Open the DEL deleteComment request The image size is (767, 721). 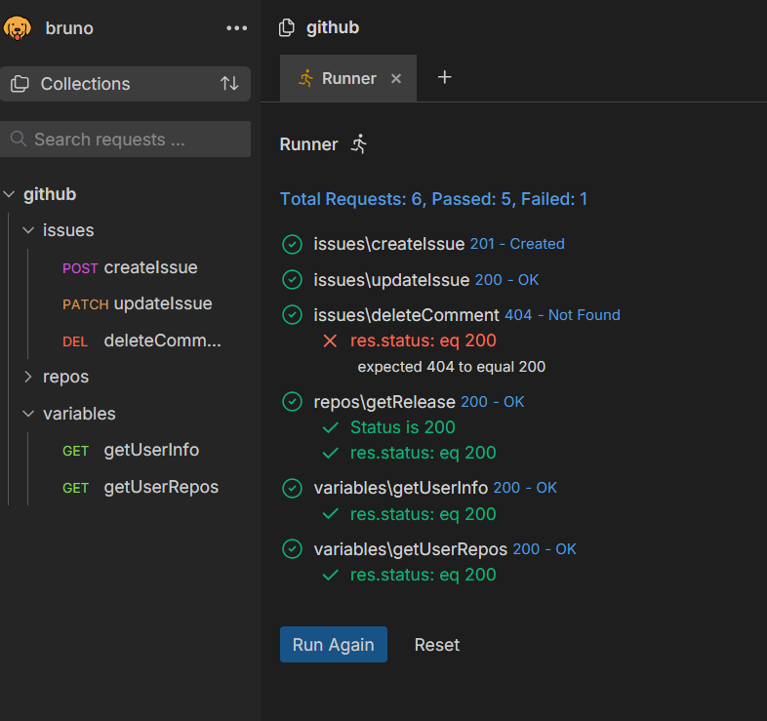click(141, 340)
